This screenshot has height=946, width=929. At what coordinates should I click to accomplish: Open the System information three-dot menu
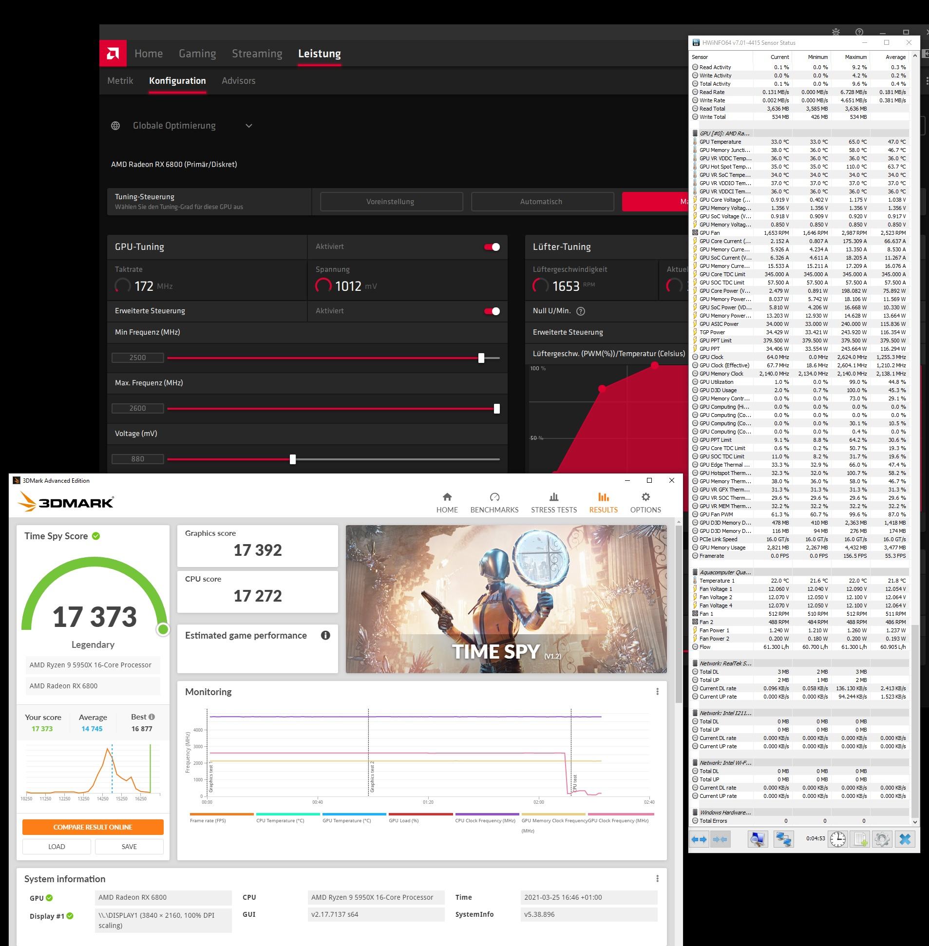point(657,878)
